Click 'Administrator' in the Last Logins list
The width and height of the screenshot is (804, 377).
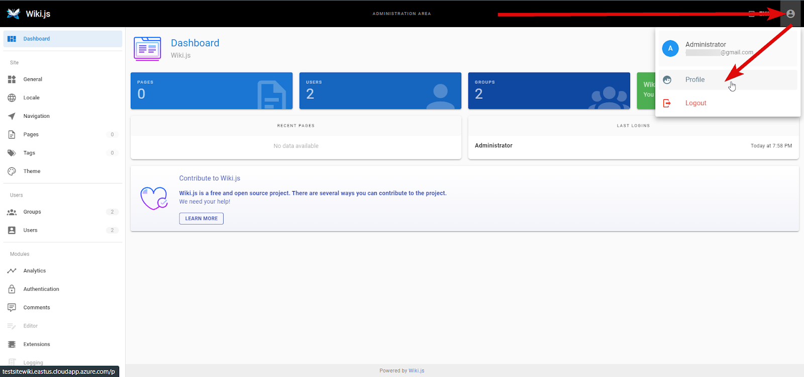point(493,145)
